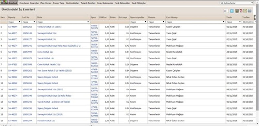This screenshot has width=259, height=126.
Task: Go to the Fason Takip tab
Action: coord(59,3)
